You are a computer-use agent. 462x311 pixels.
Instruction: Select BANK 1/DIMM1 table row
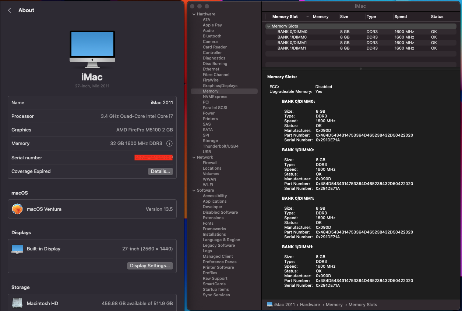(361, 48)
